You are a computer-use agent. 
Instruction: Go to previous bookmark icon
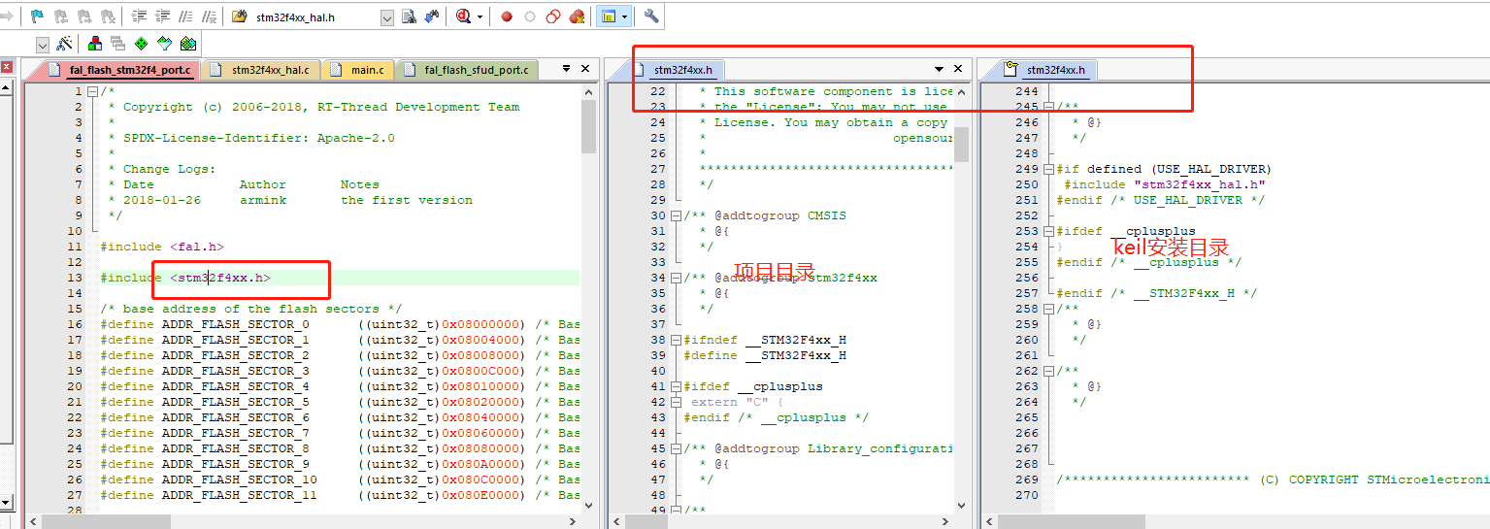point(61,17)
